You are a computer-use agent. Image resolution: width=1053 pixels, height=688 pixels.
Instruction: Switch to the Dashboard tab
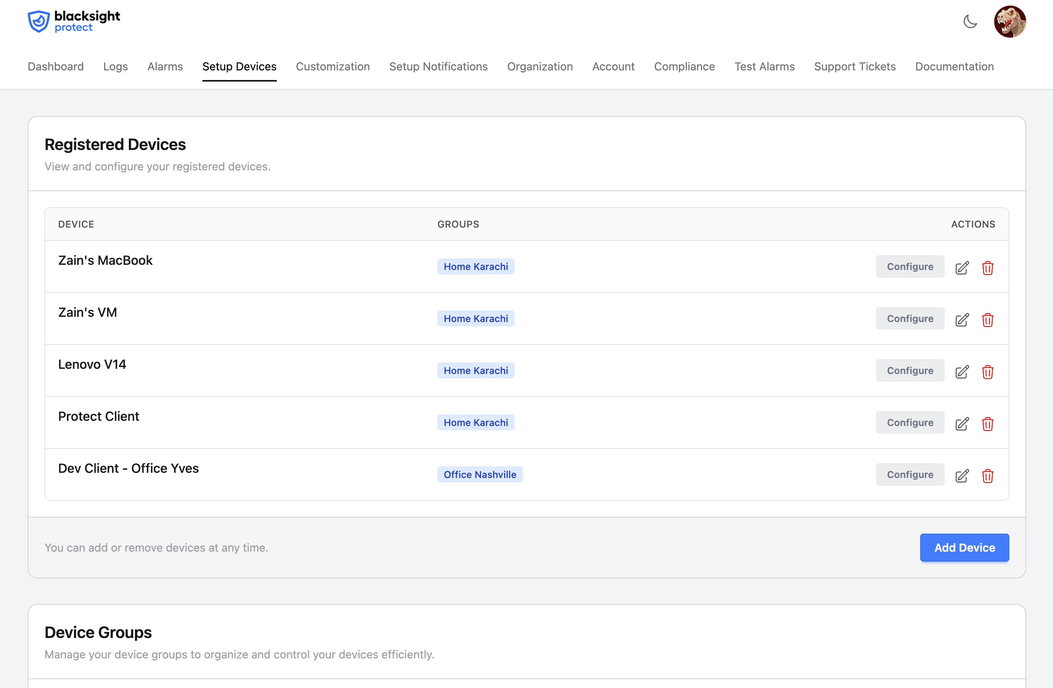55,66
